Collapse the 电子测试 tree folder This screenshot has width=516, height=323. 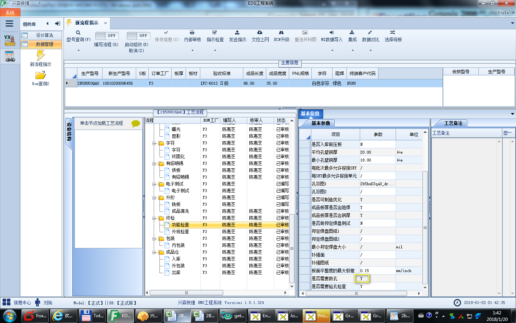point(154,184)
